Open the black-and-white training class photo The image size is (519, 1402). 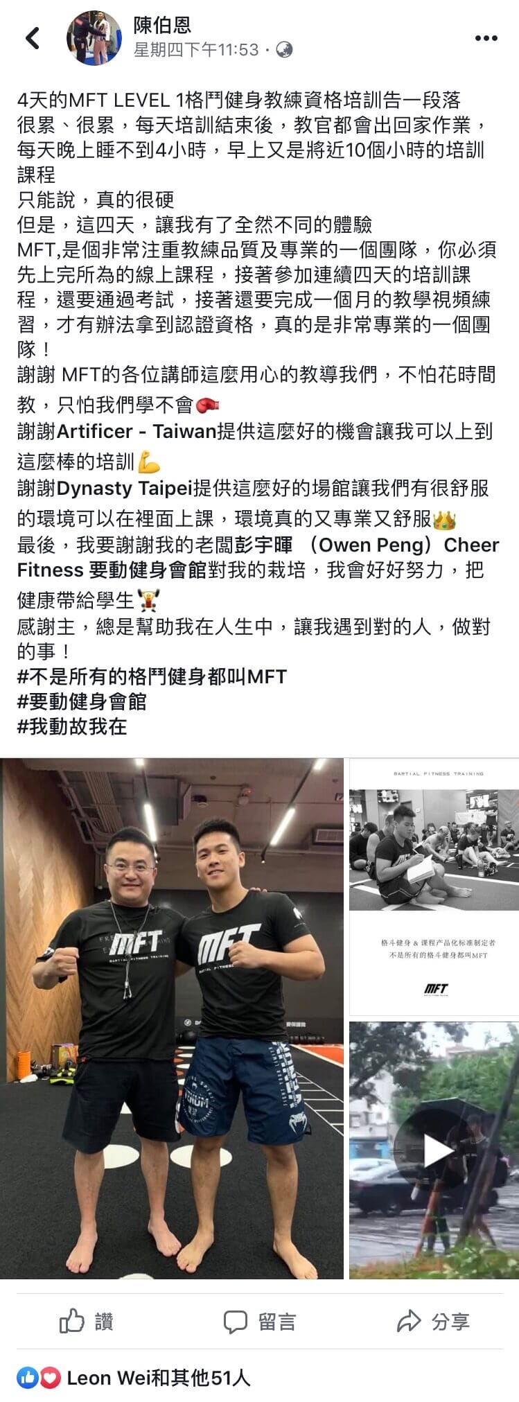pyautogui.click(x=434, y=887)
